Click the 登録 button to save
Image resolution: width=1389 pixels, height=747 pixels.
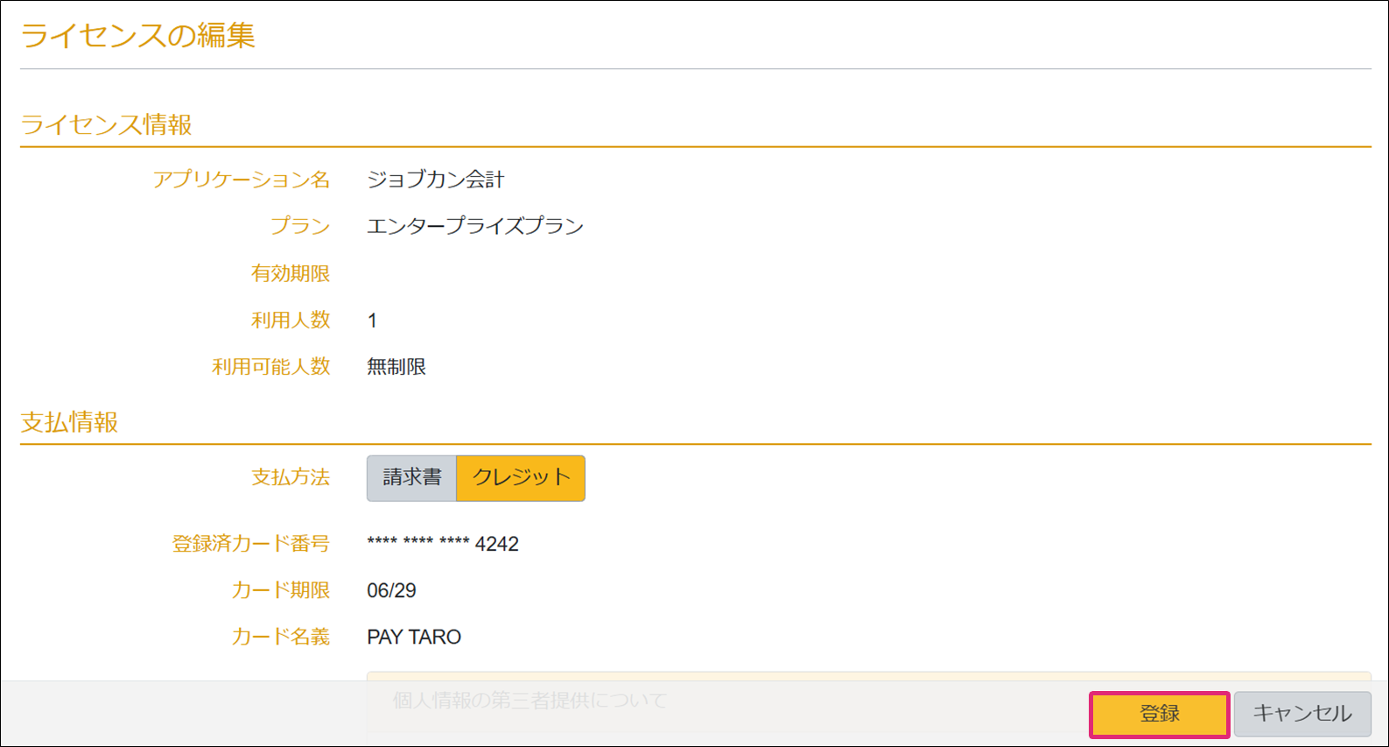(x=1159, y=715)
